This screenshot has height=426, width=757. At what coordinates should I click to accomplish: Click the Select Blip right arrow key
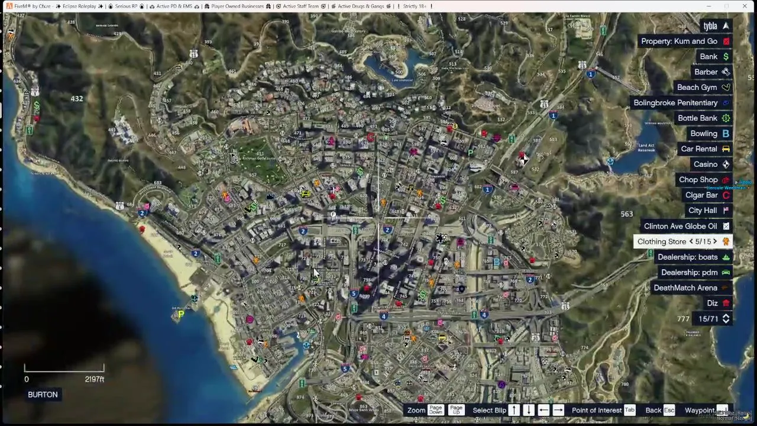point(558,410)
